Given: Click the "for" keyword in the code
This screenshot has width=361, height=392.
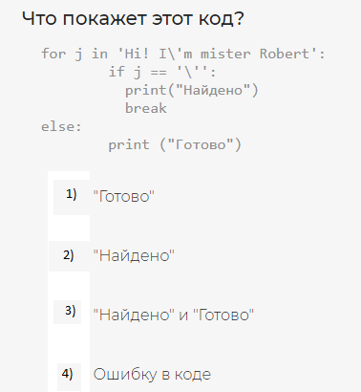Looking at the screenshot, I should (x=53, y=54).
